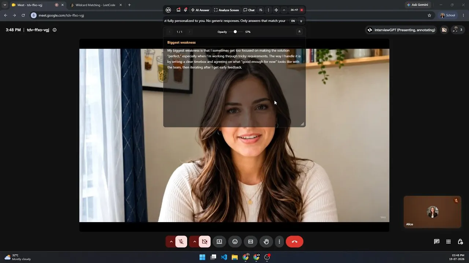Open the meeting chat panel icon
This screenshot has width=469, height=263.
(x=437, y=241)
